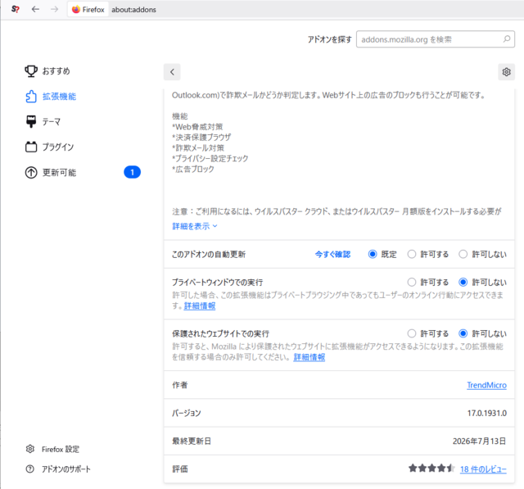Click the paintbrush テーマ icon

point(31,122)
